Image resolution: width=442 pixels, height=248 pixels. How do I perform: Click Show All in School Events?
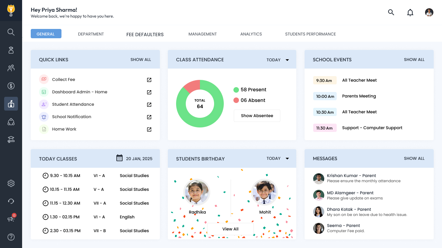tap(414, 60)
